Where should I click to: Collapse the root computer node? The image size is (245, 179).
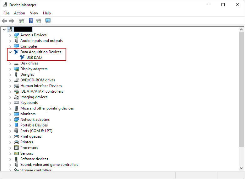pos(4,29)
